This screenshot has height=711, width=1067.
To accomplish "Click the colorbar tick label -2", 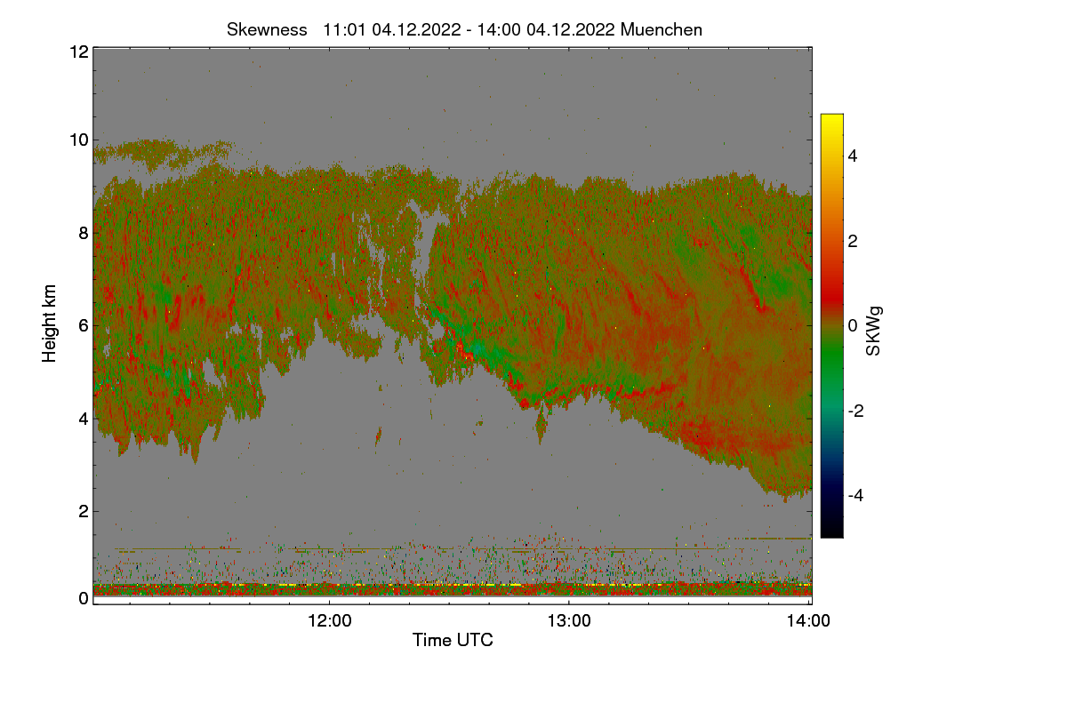I will point(858,411).
